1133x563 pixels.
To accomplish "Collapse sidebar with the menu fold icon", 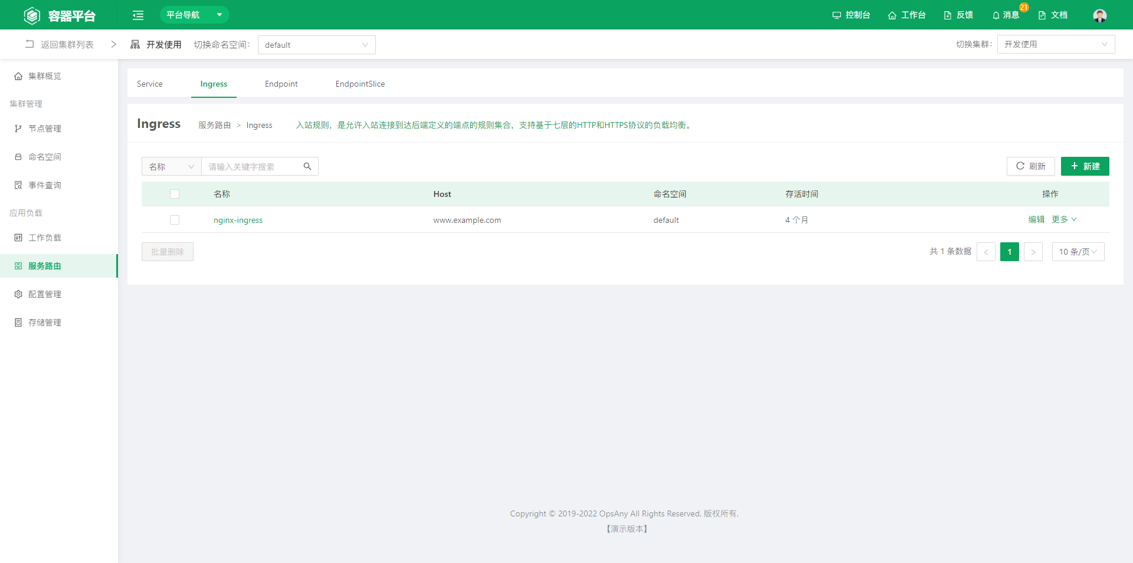I will click(138, 15).
